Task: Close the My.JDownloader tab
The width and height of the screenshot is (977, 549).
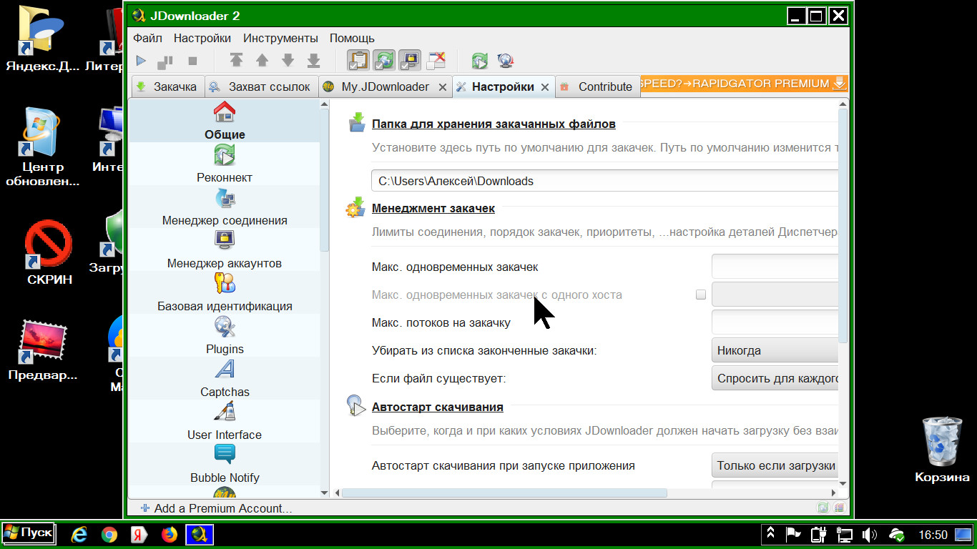Action: [x=442, y=87]
